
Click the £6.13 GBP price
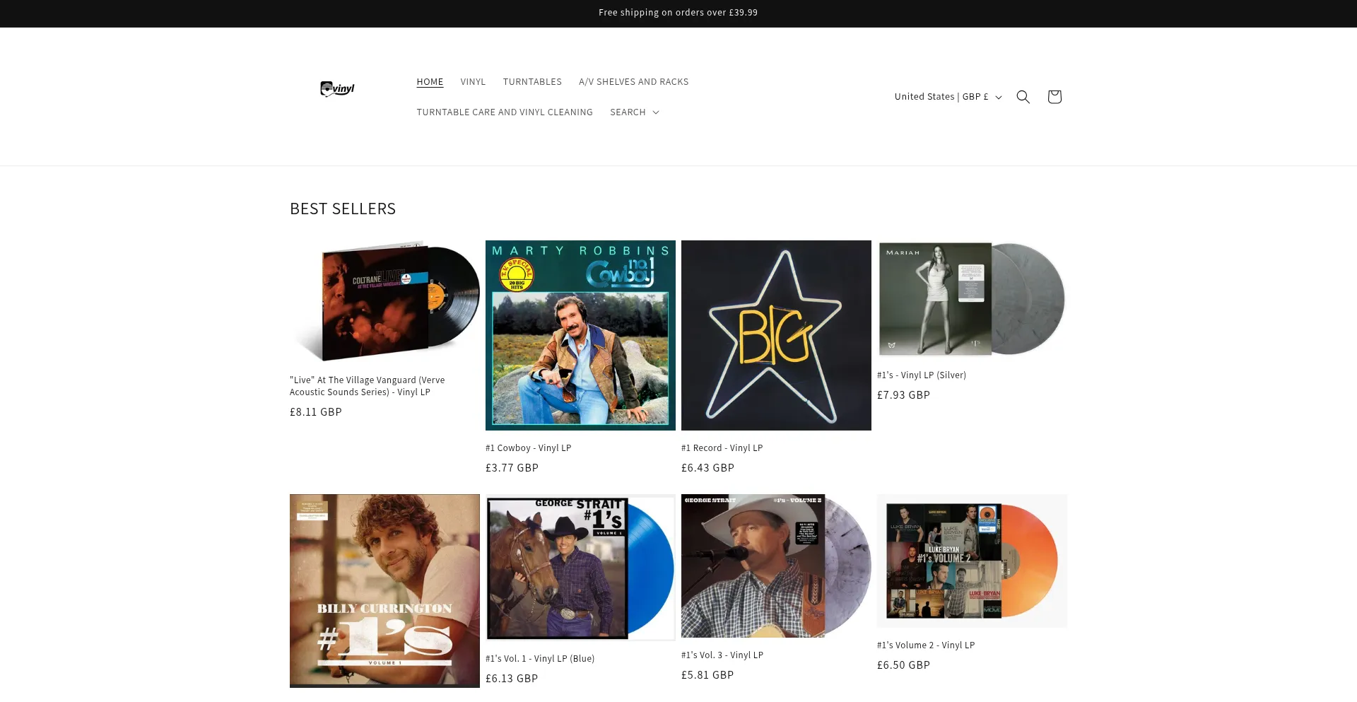[512, 679]
